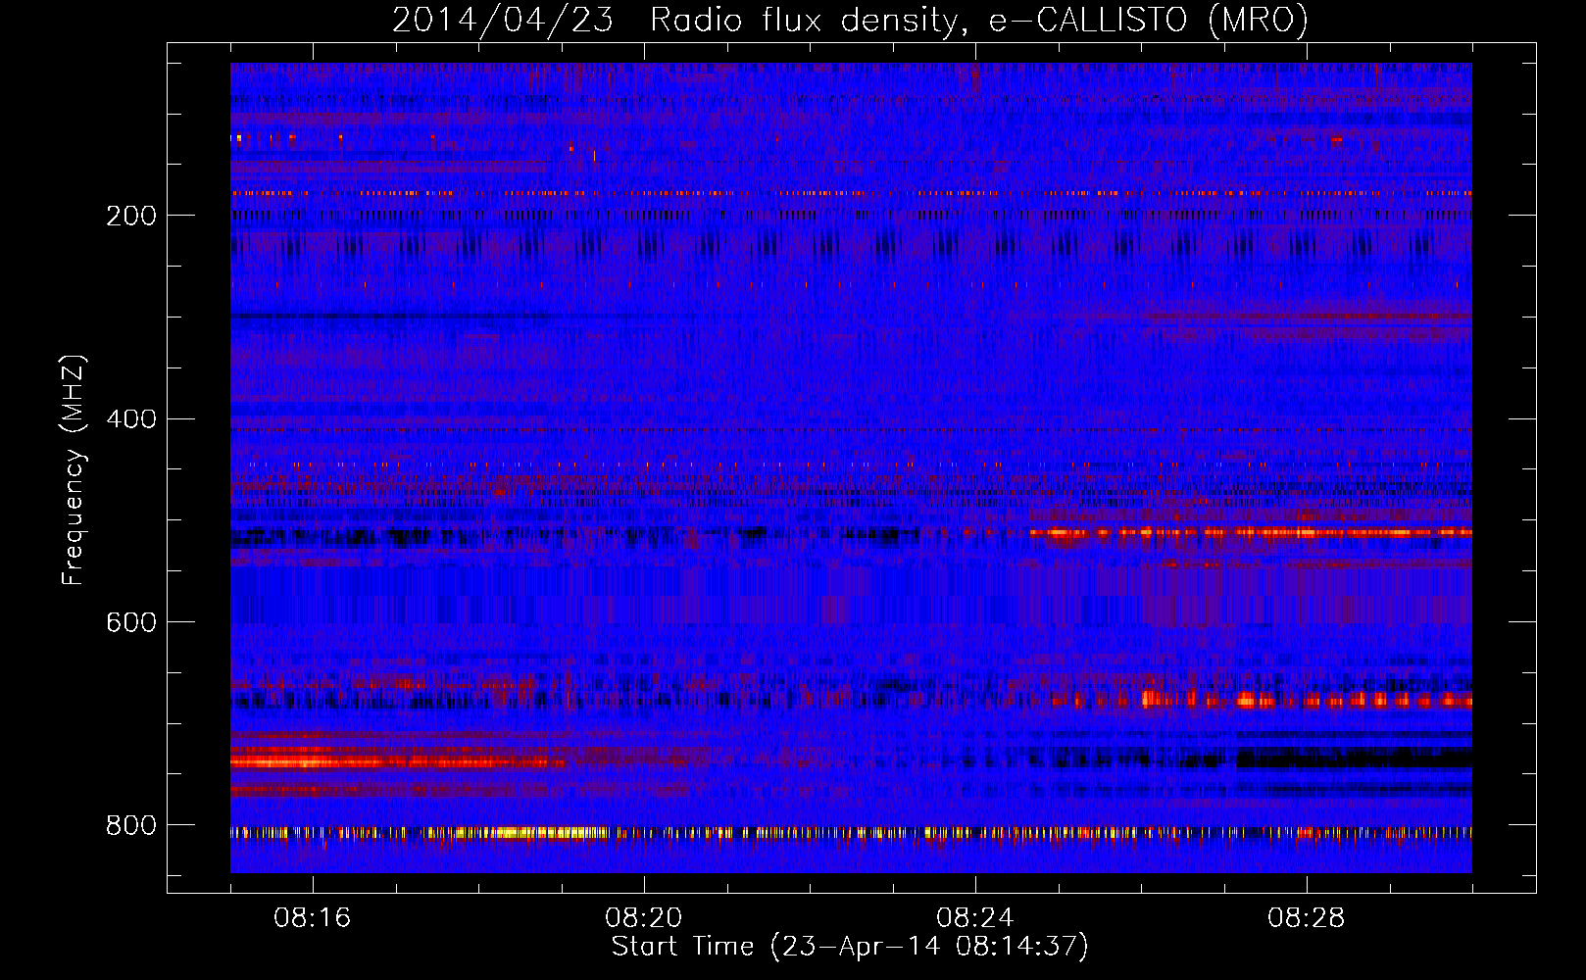Click the 600 frequency tick label
Image resolution: width=1586 pixels, height=980 pixels.
[x=131, y=623]
